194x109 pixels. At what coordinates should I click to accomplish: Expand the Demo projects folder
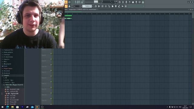pos(7,52)
